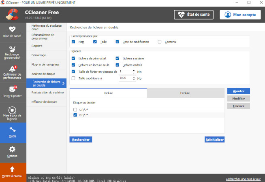Screen dimensions: 265x182
Task: Click Mettre à niveau arrow icon
Action: 12,169
